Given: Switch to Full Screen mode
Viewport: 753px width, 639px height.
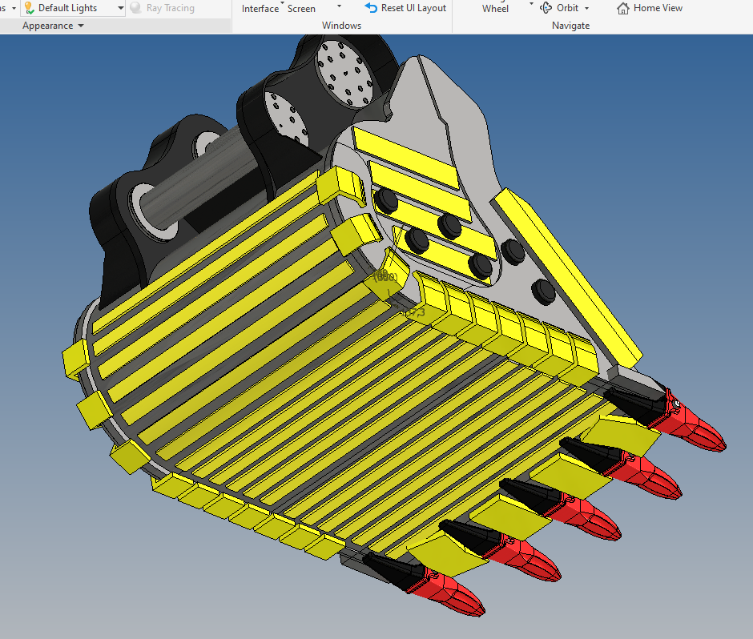Looking at the screenshot, I should click(301, 8).
